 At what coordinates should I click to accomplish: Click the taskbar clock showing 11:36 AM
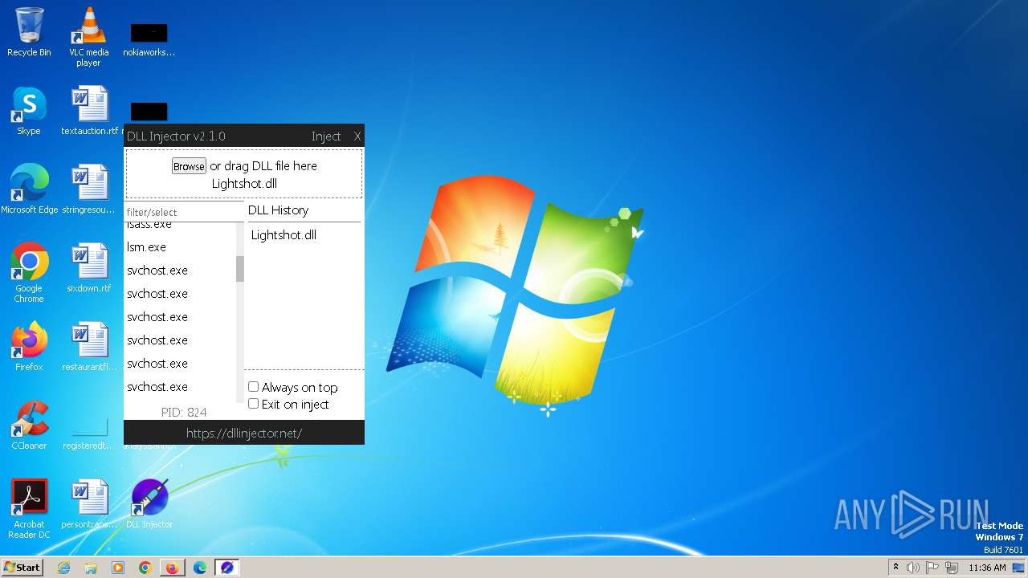point(987,568)
